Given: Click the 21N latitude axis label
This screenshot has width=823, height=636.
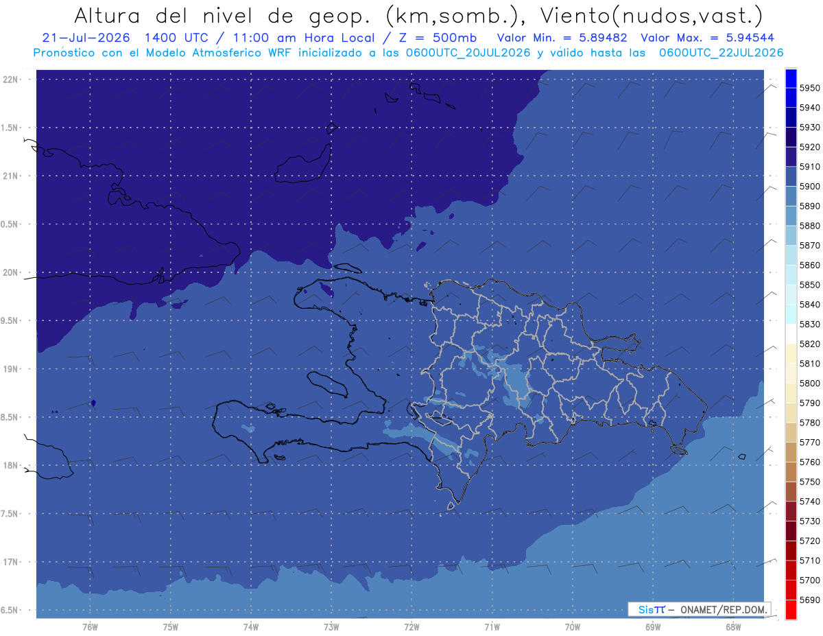Looking at the screenshot, I should coord(11,176).
